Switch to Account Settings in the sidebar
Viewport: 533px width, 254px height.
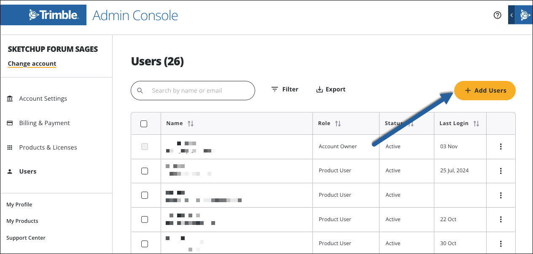click(x=43, y=98)
